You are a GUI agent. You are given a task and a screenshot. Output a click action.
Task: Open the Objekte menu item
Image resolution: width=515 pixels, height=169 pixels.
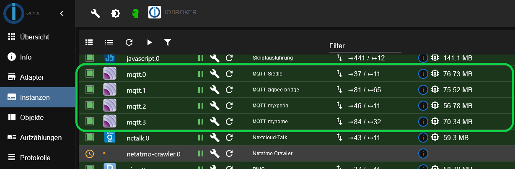pos(31,117)
